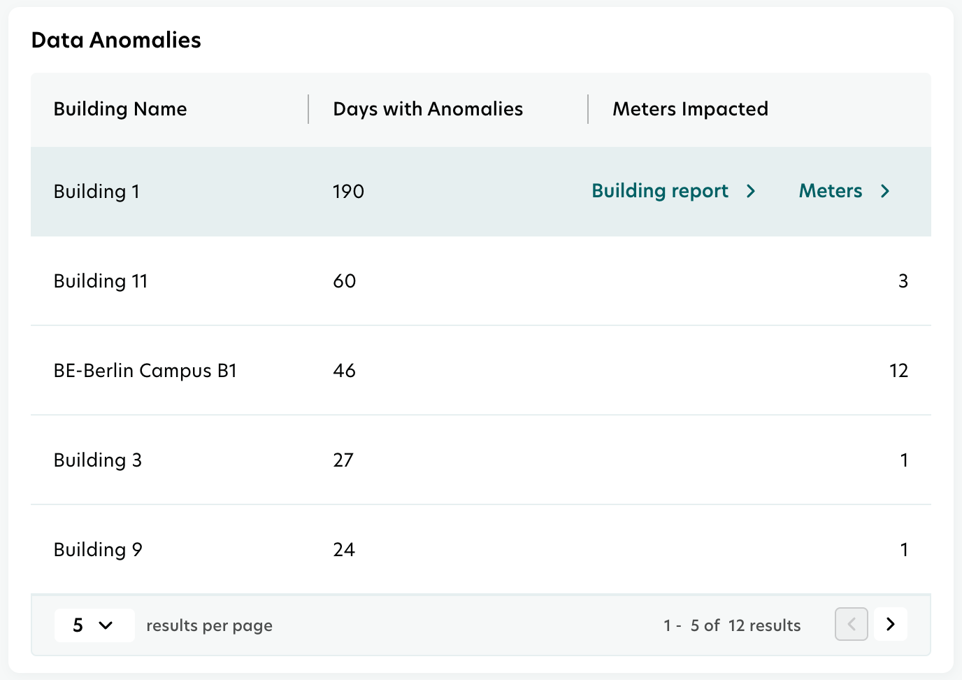Click the 190 days value

[x=348, y=192]
